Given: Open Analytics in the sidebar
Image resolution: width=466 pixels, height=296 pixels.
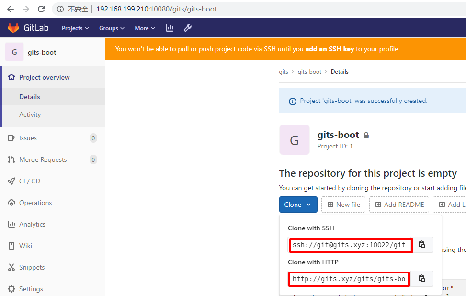Looking at the screenshot, I should tap(32, 224).
